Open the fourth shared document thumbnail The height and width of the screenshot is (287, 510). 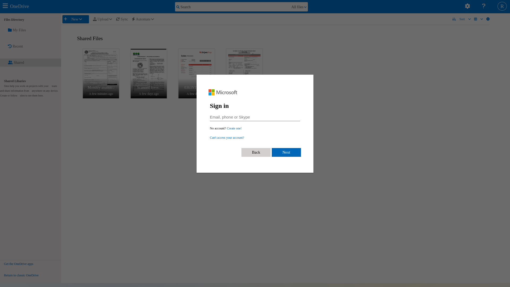click(x=244, y=61)
